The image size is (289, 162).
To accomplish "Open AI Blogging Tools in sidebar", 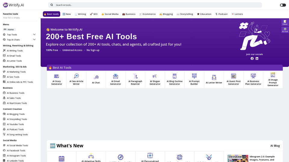I will point(14,114).
